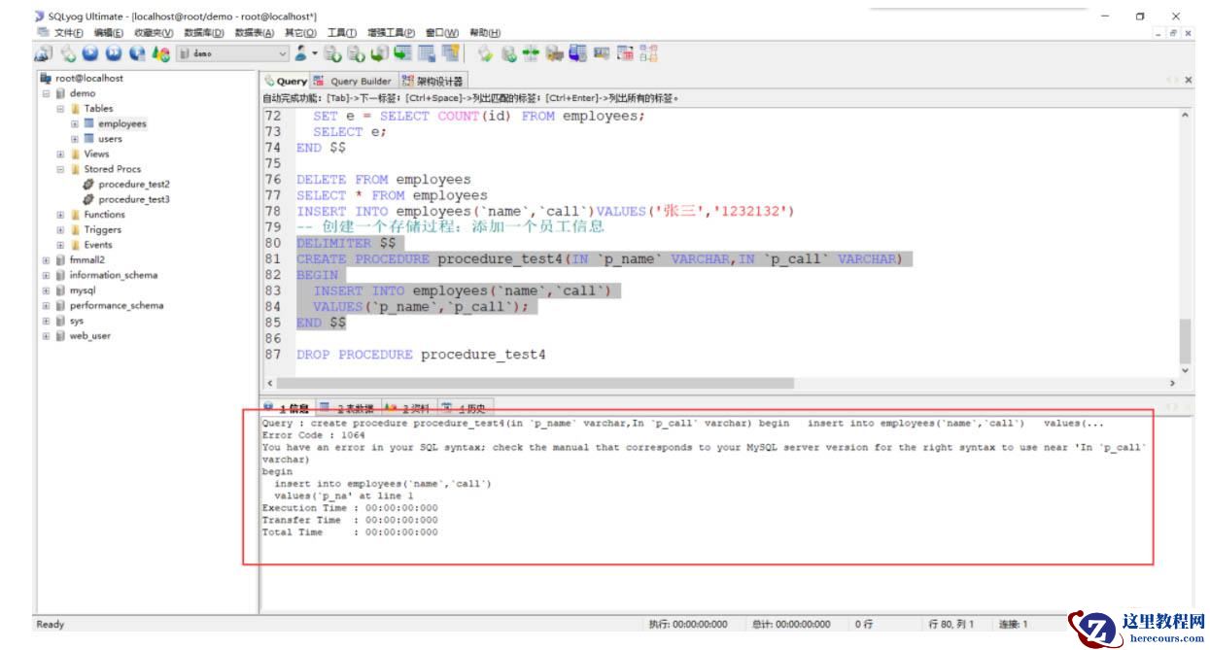Image resolution: width=1210 pixels, height=650 pixels.
Task: Open the 工具(T) menu
Action: coord(341,32)
